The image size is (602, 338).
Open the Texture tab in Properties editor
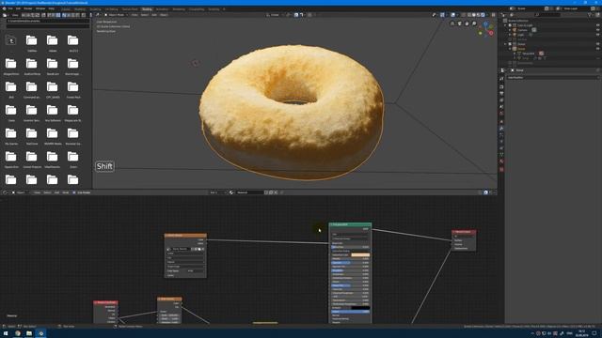(x=501, y=169)
